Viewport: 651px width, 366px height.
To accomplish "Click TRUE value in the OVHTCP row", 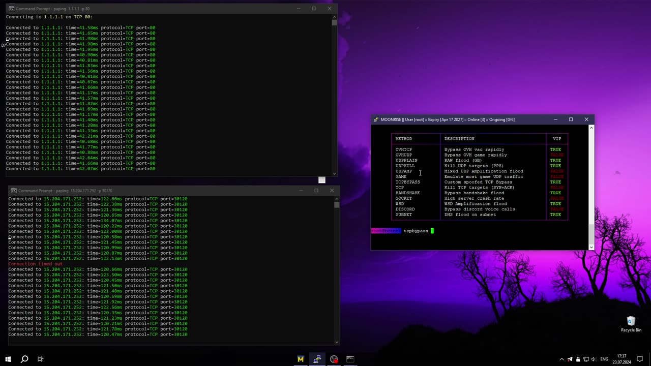I will 555,149.
